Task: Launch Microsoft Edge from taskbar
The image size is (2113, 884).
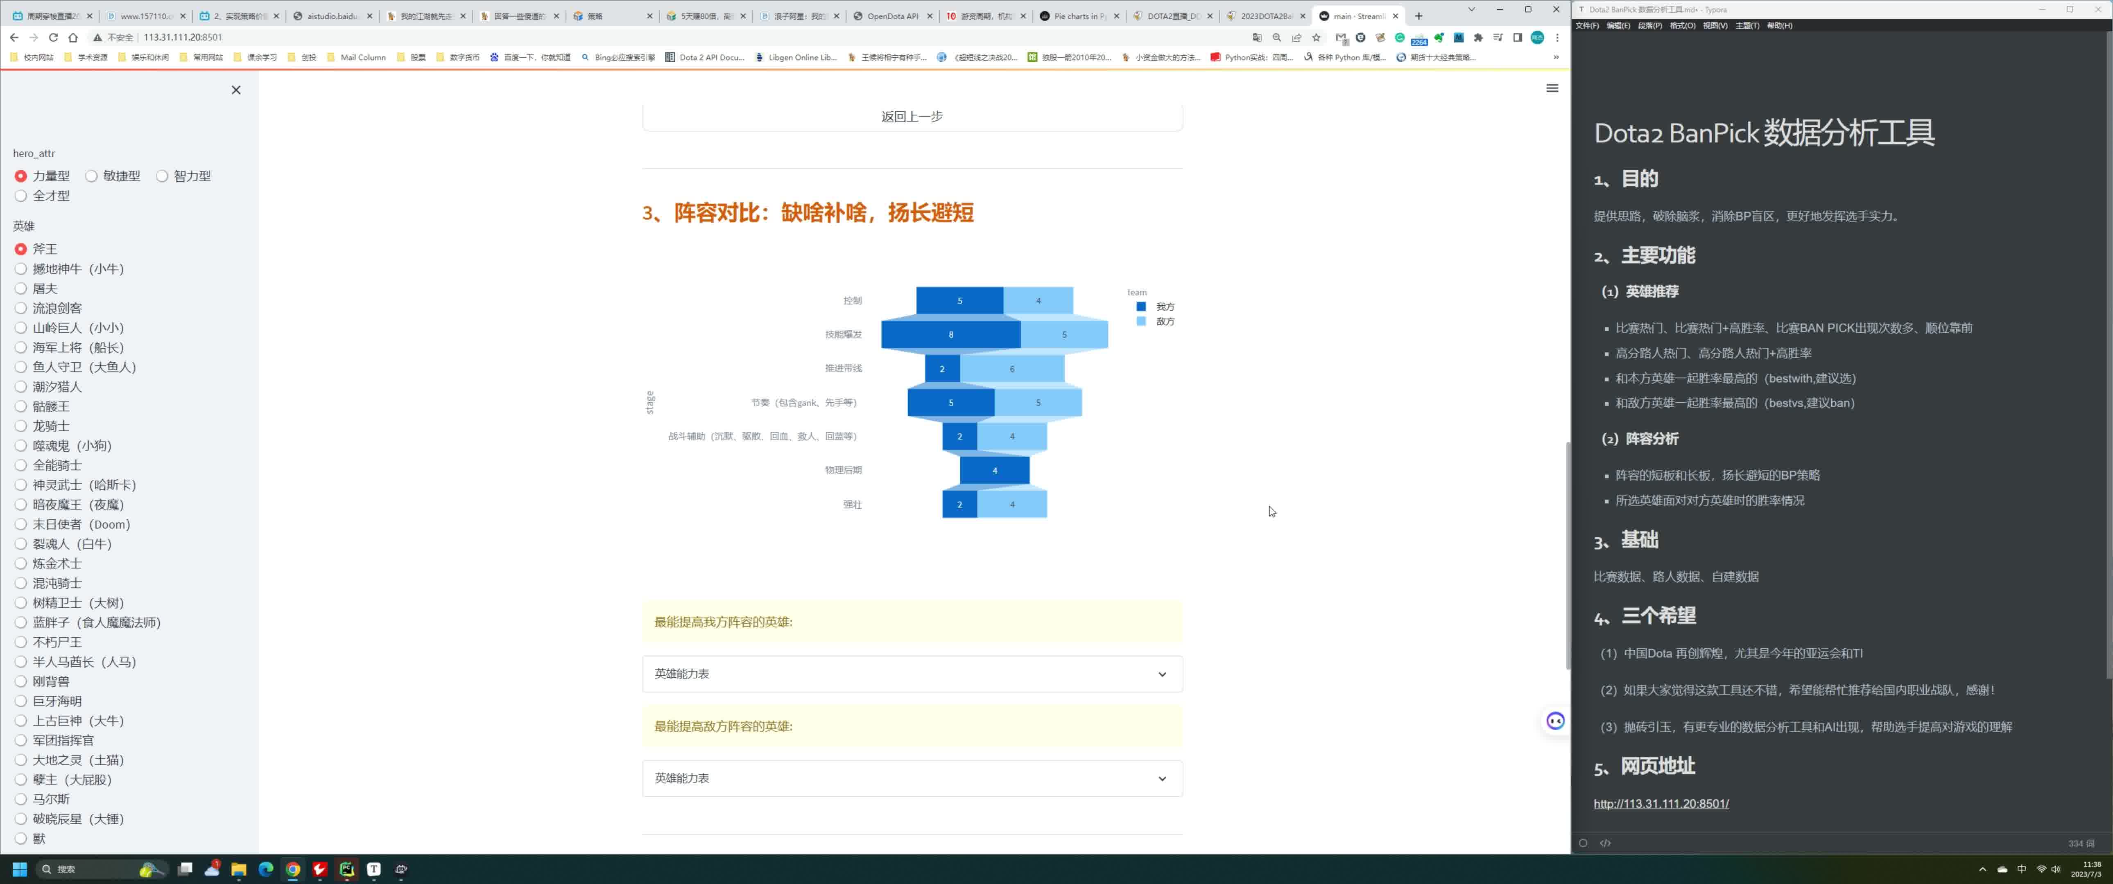Action: [x=266, y=869]
